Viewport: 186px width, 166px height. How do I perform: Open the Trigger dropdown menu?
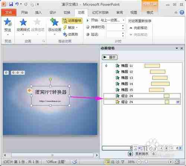(x=70, y=28)
